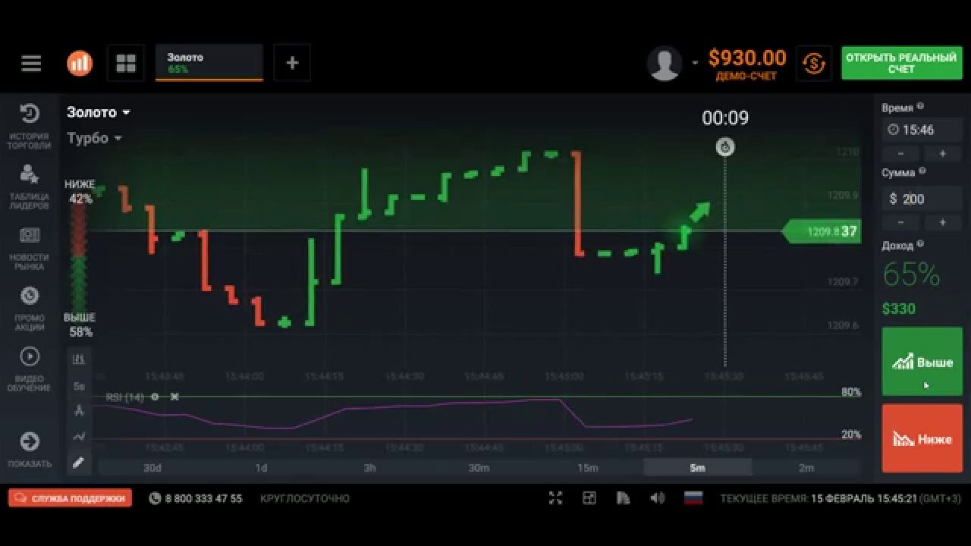Screen dimensions: 971x546
Task: Click the orange deposit dollar icon
Action: tap(814, 63)
